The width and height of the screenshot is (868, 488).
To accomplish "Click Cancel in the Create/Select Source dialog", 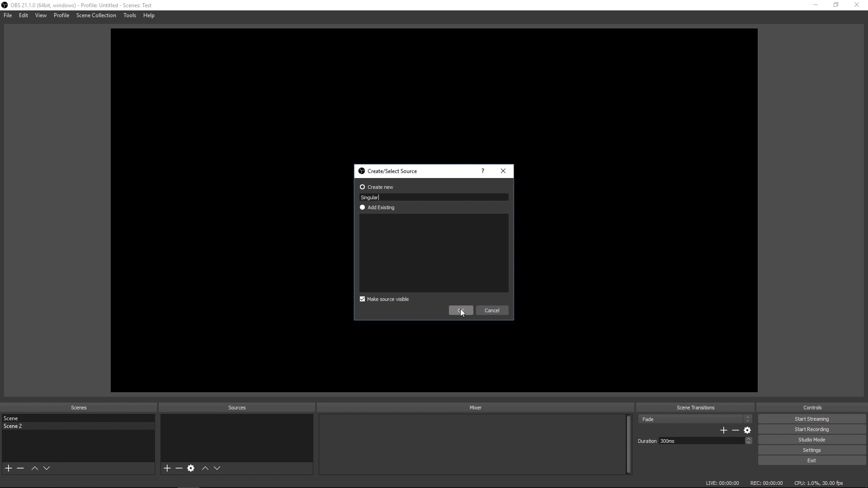I will 492,310.
